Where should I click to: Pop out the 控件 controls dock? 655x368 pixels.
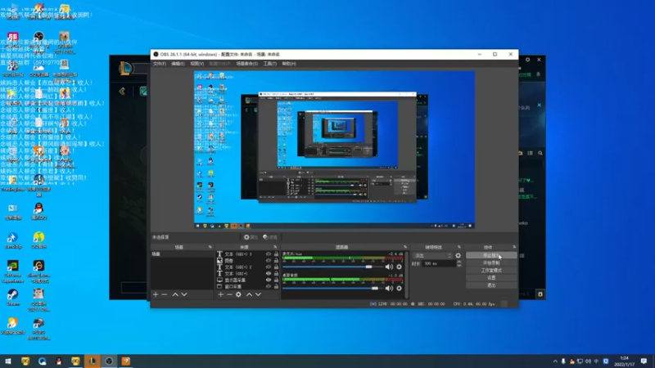point(514,247)
